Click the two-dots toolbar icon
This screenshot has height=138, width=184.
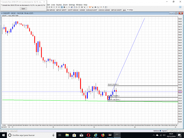[69, 7]
